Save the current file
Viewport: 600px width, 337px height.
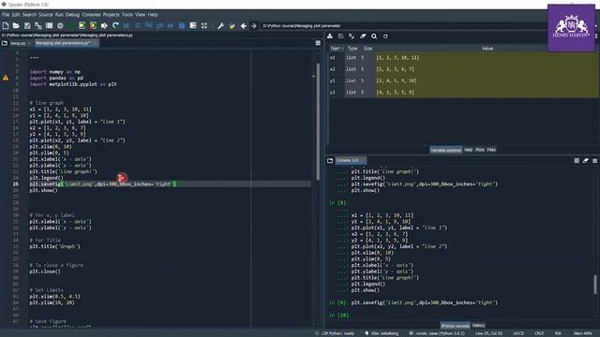point(27,26)
